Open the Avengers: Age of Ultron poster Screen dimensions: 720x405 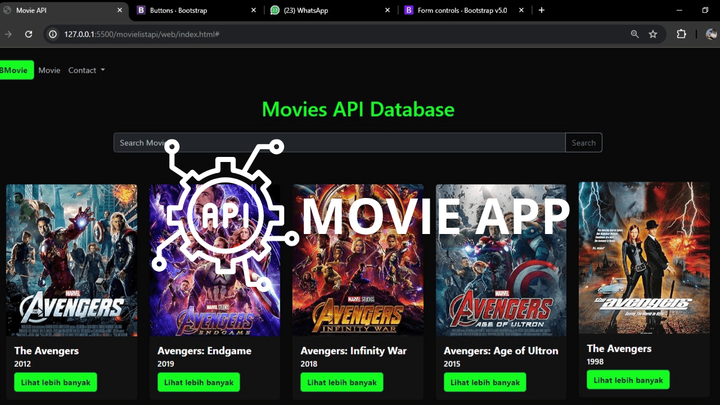(x=501, y=260)
